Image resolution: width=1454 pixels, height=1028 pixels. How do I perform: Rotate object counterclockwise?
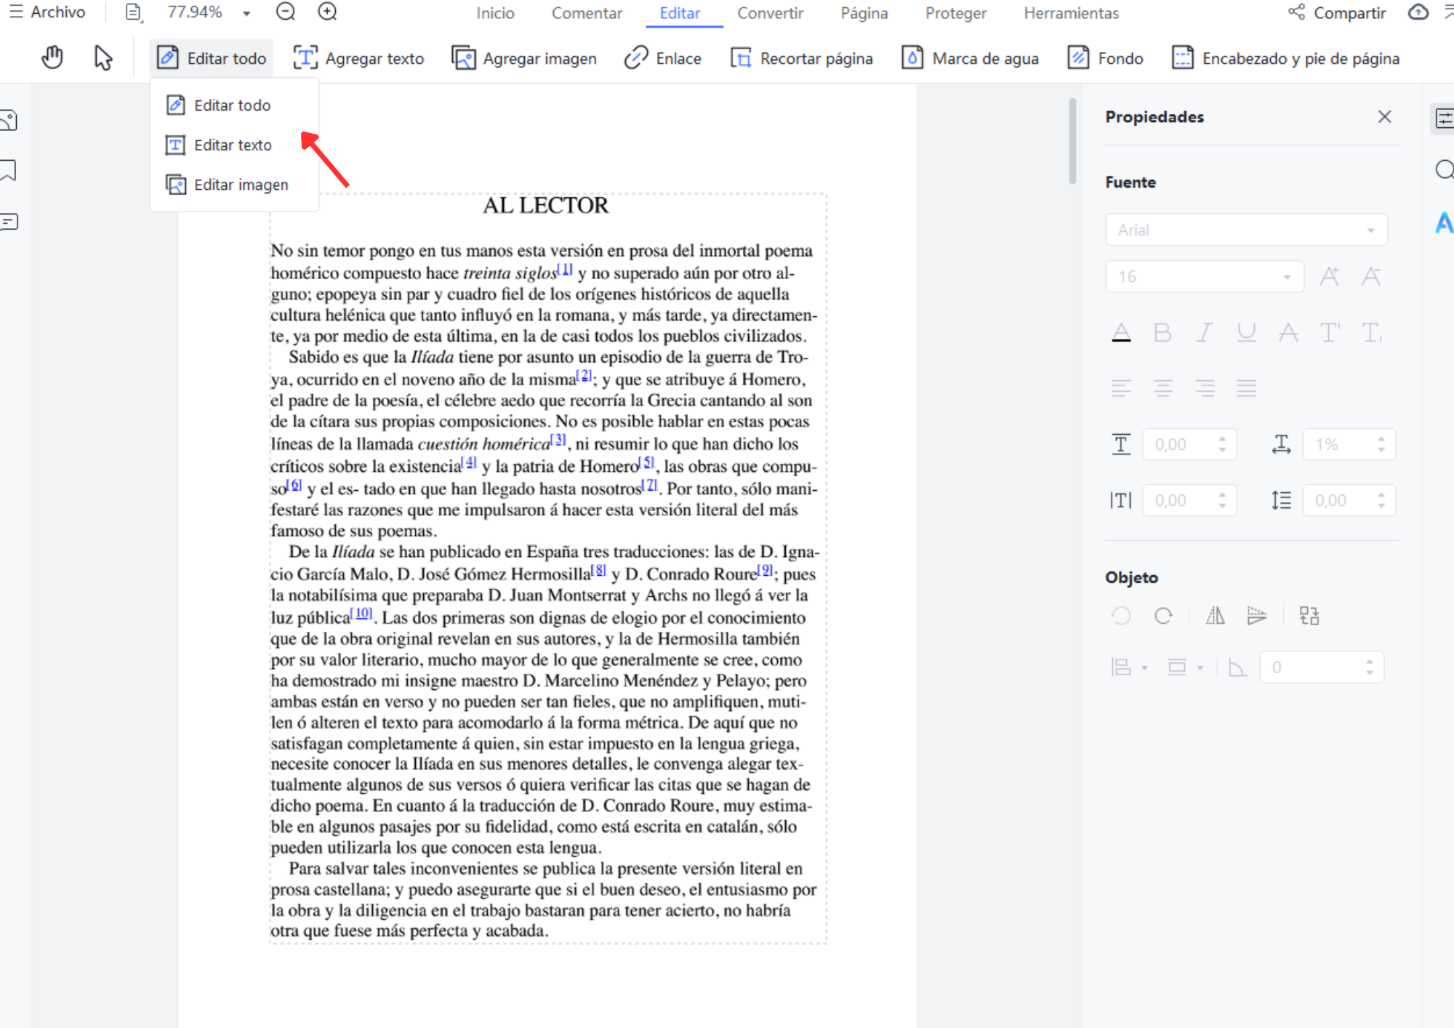pos(1121,616)
